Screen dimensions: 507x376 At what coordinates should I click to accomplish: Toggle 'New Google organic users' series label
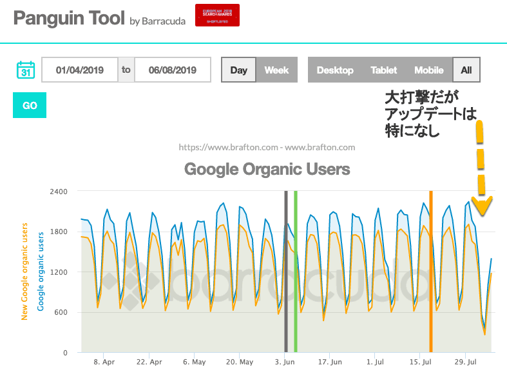(24, 272)
